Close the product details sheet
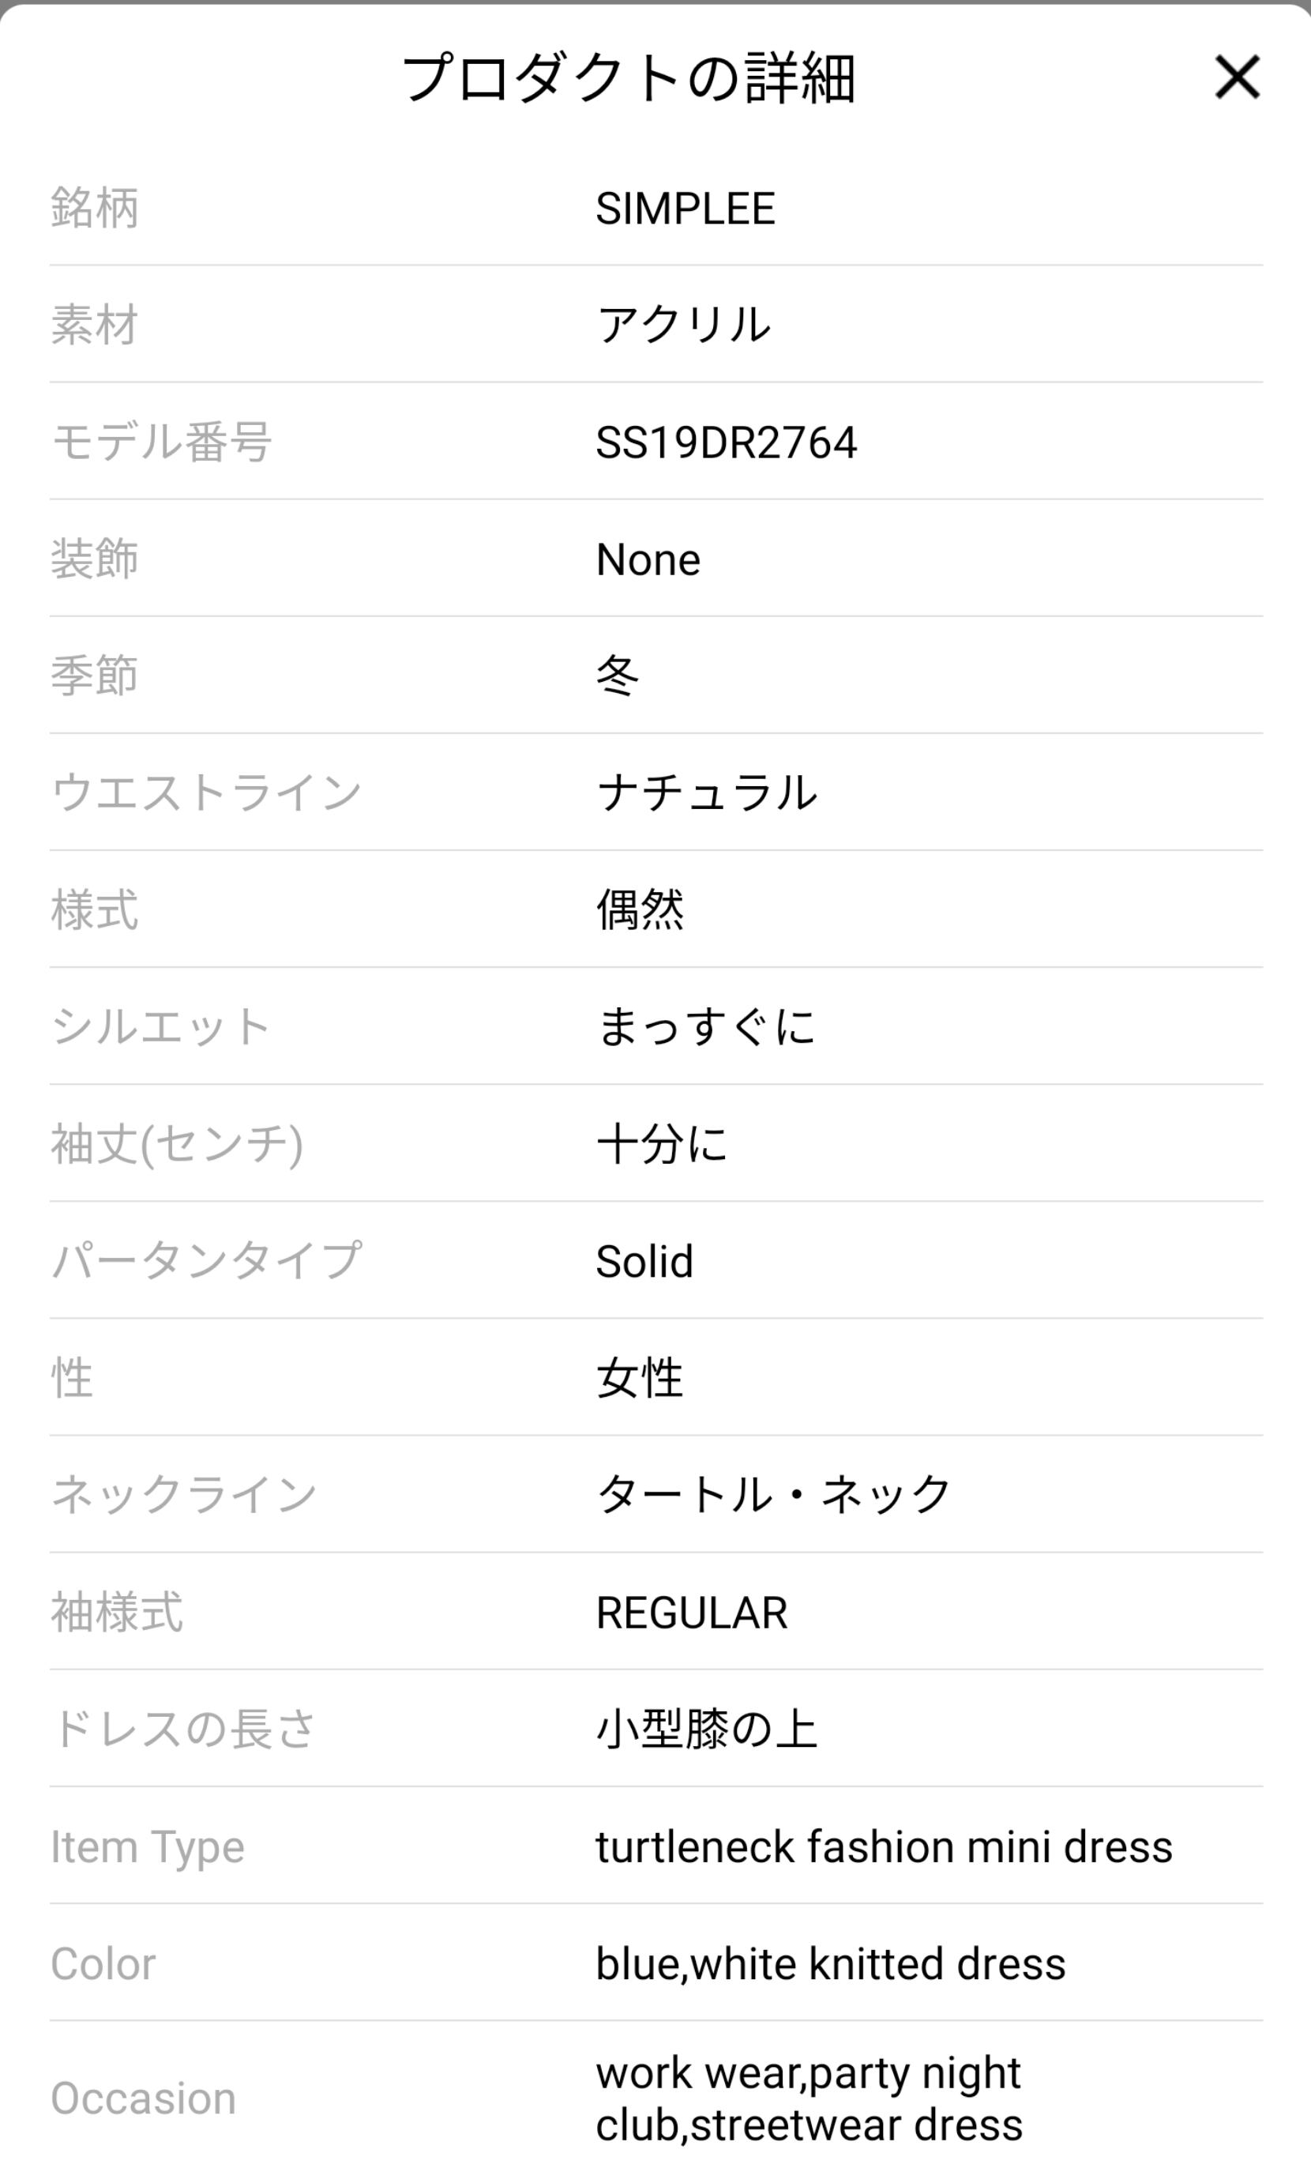 (x=1237, y=77)
